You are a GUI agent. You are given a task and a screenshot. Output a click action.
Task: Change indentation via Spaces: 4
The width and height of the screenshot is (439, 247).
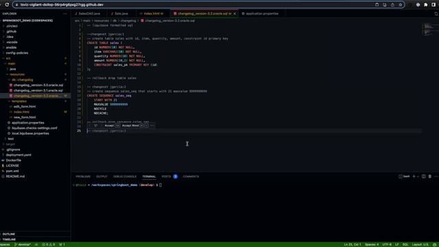pyautogui.click(x=372, y=244)
